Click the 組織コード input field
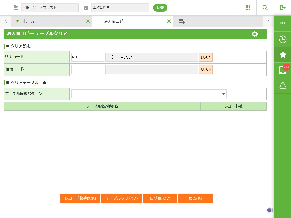Viewport: 291px width, 218px height. (88, 69)
